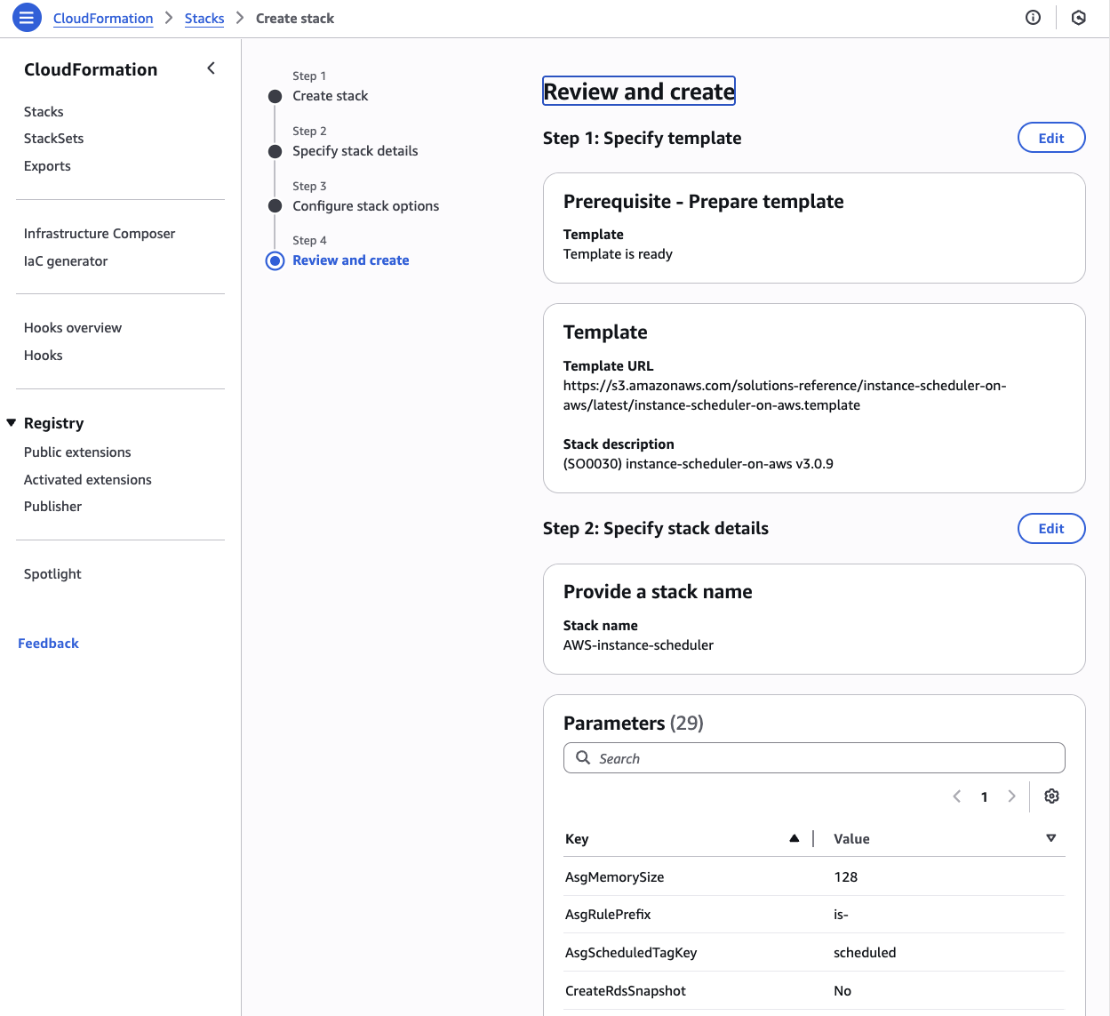Sort parameters by Value column arrow
The height and width of the screenshot is (1016, 1110).
coord(1051,838)
